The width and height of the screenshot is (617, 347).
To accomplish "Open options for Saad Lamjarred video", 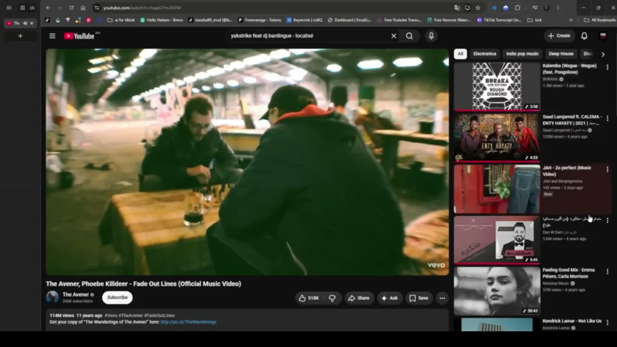I will pyautogui.click(x=607, y=118).
